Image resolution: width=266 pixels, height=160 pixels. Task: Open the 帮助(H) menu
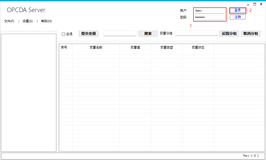coord(46,21)
